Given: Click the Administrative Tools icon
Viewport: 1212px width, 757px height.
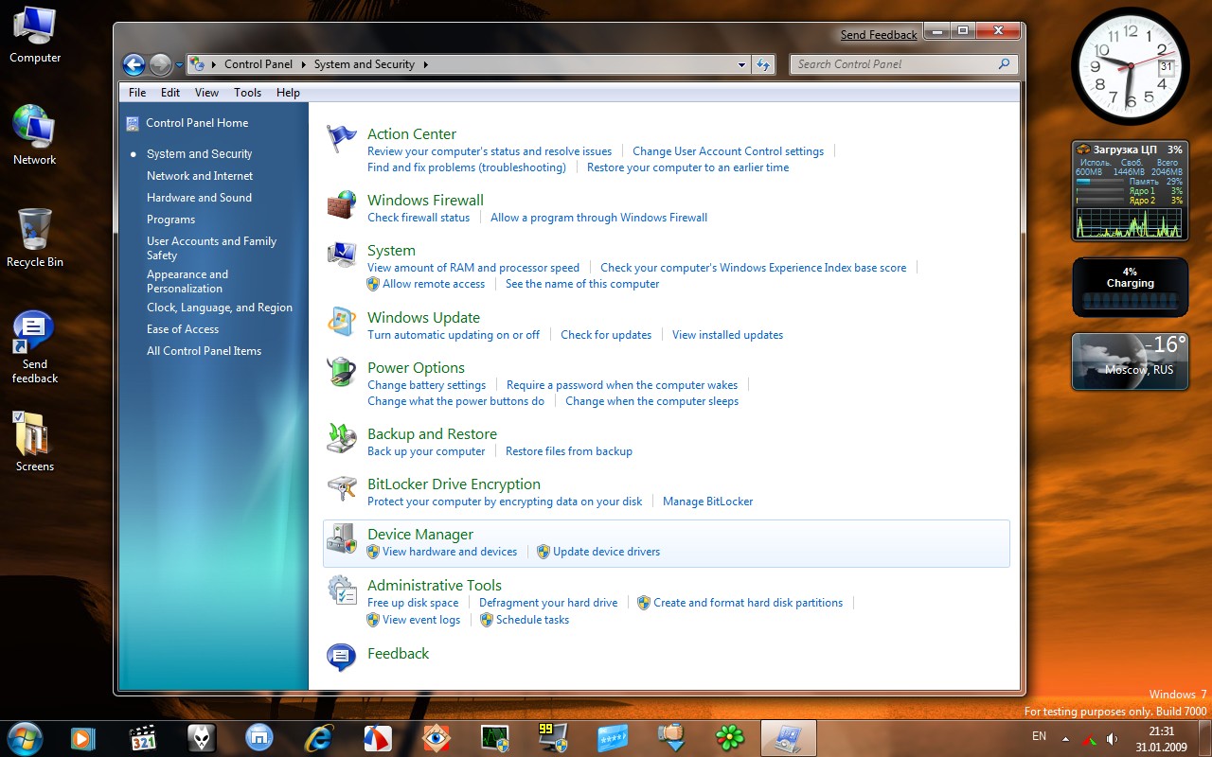Looking at the screenshot, I should (341, 590).
